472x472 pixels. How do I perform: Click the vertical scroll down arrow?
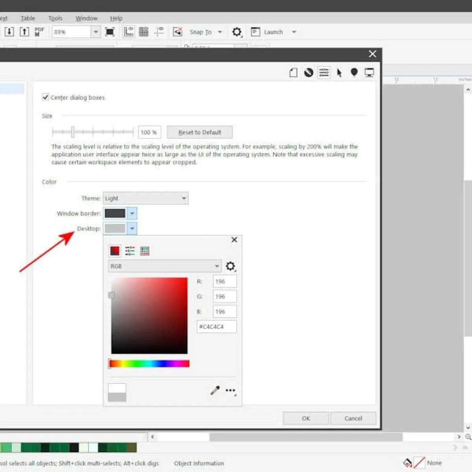tap(468, 428)
